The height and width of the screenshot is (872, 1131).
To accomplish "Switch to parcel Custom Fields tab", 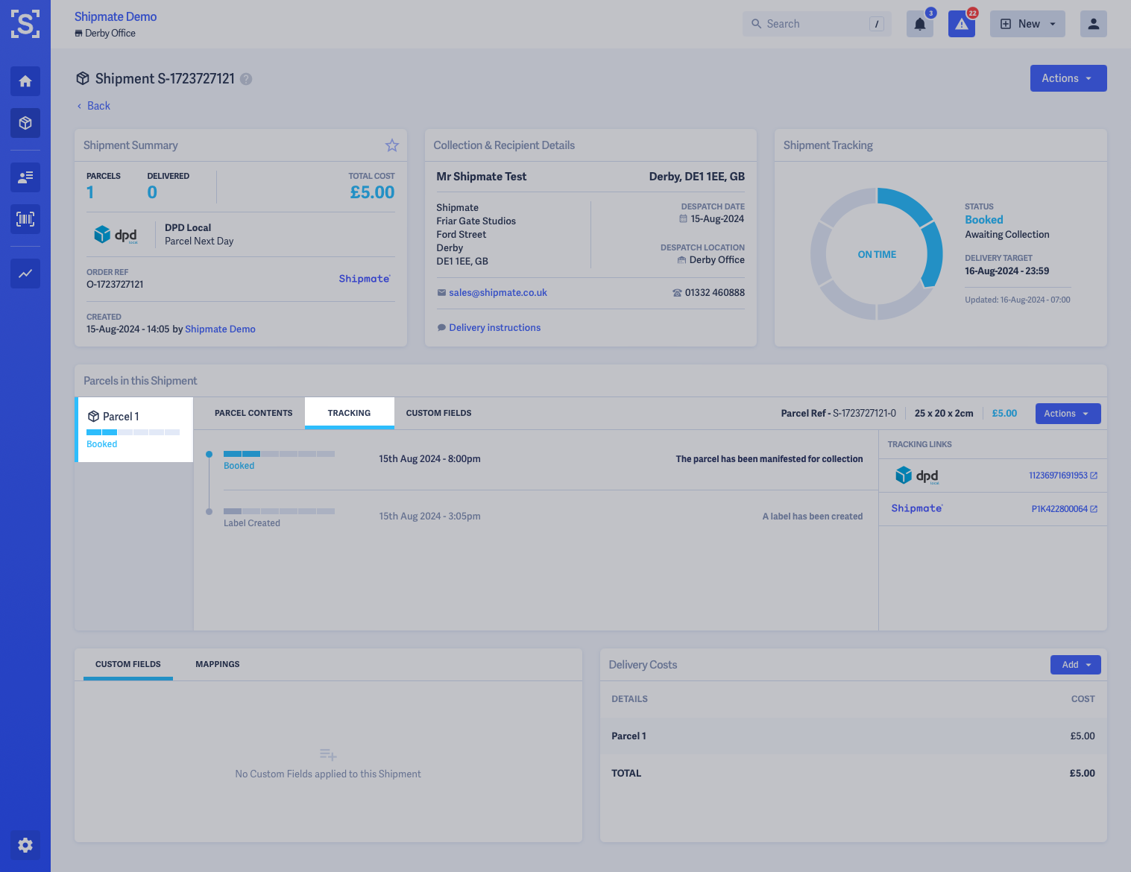I will 438,413.
